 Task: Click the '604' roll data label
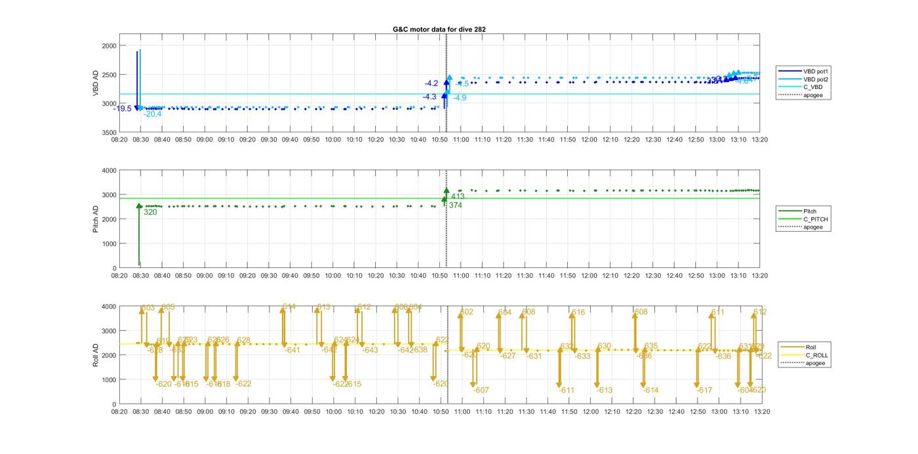coord(504,312)
